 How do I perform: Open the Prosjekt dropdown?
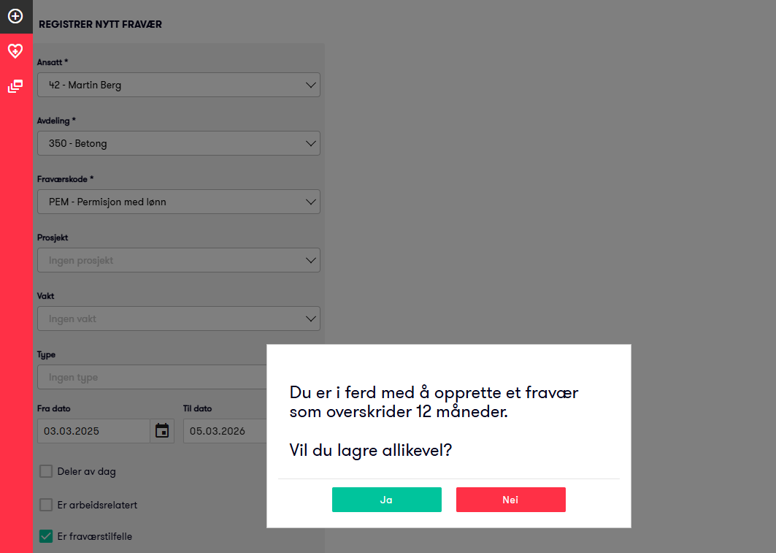(x=178, y=261)
